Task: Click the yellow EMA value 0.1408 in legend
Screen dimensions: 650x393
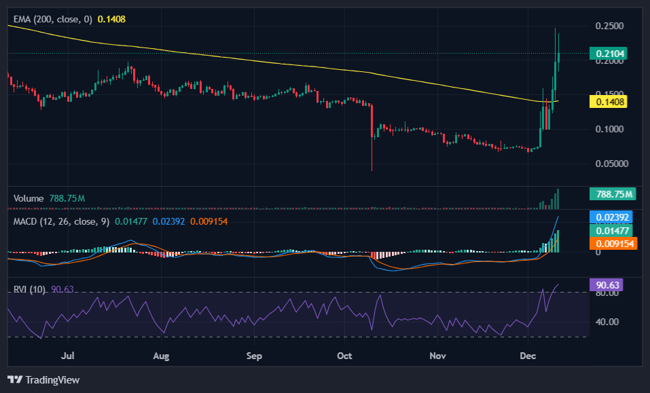Action: pos(111,20)
